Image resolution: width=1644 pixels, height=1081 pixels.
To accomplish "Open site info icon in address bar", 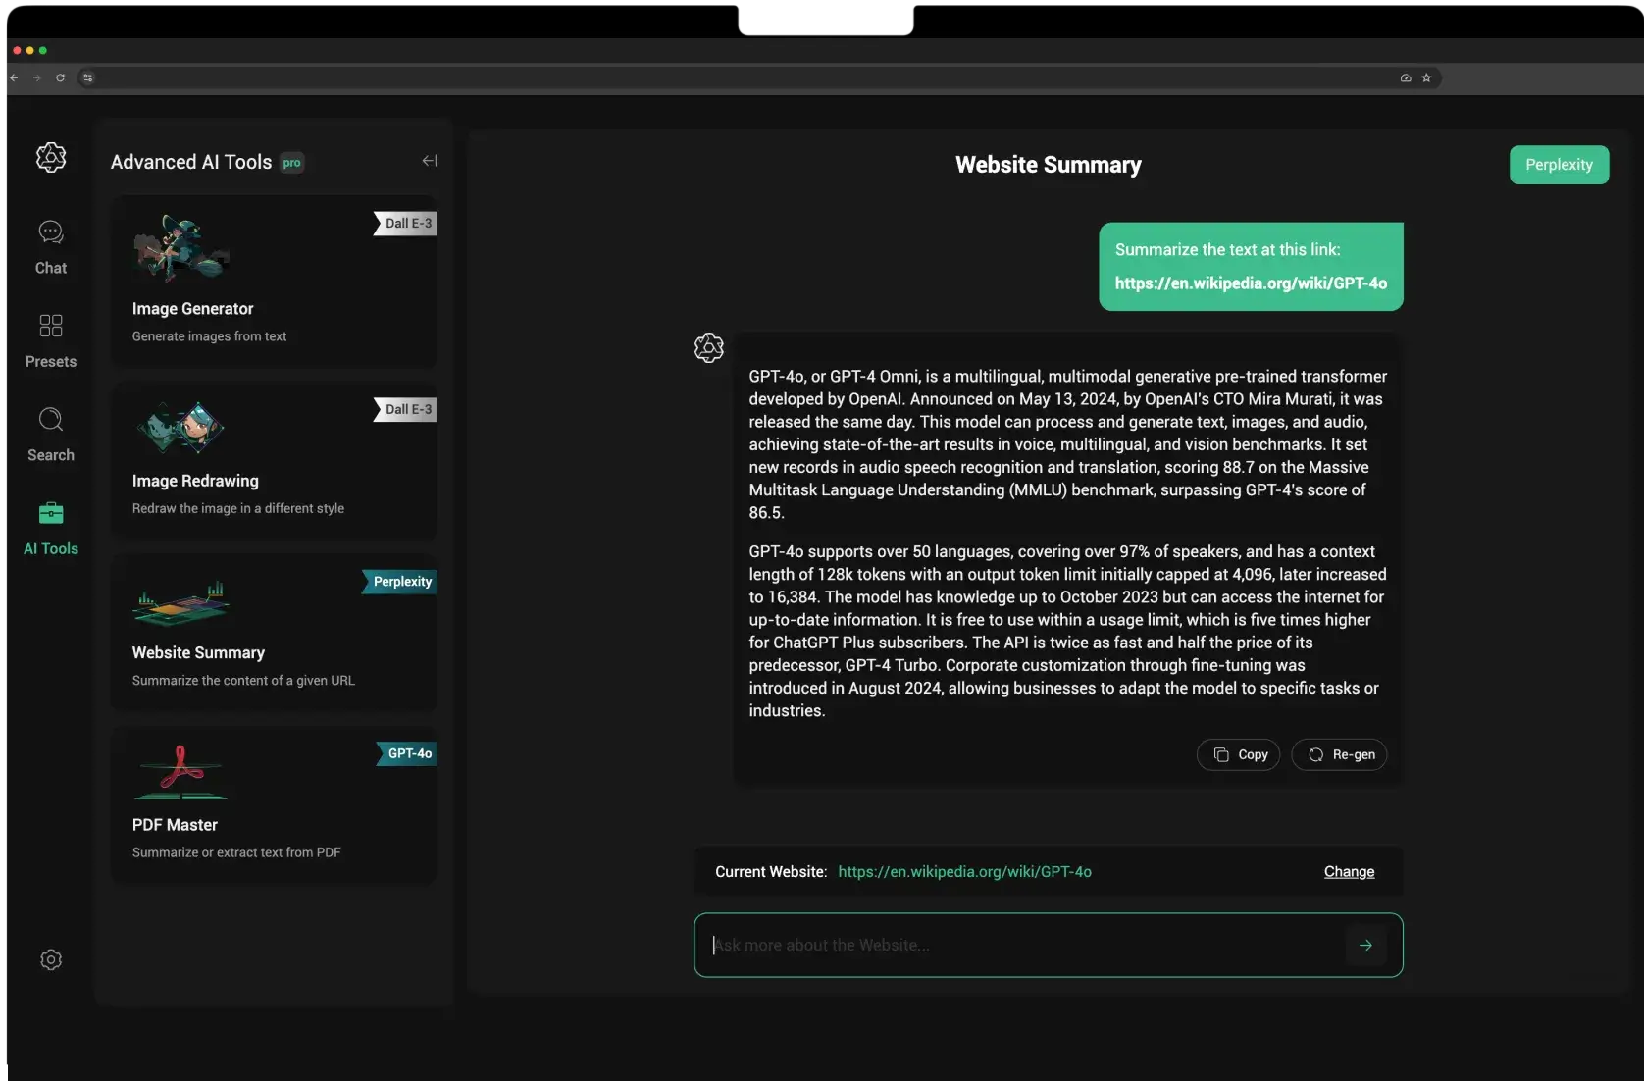I will pos(88,77).
